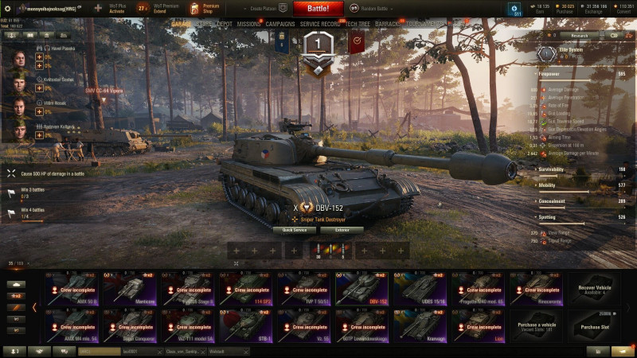Open the settings gear menu
The image size is (637, 358).
(x=7, y=8)
